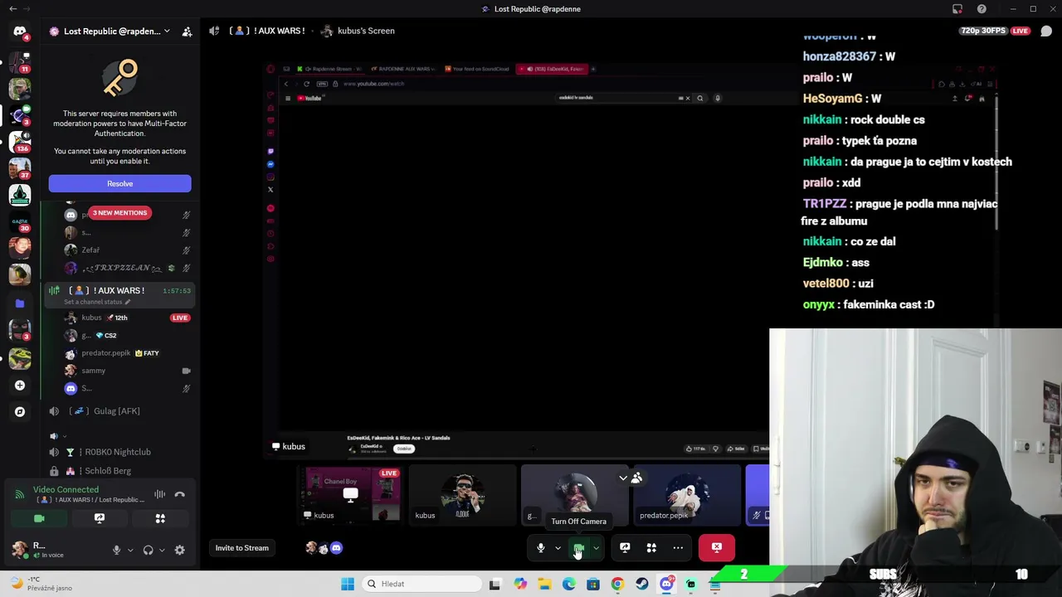Image resolution: width=1062 pixels, height=597 pixels.
Task: Open User Settings gear icon
Action: [x=179, y=550]
